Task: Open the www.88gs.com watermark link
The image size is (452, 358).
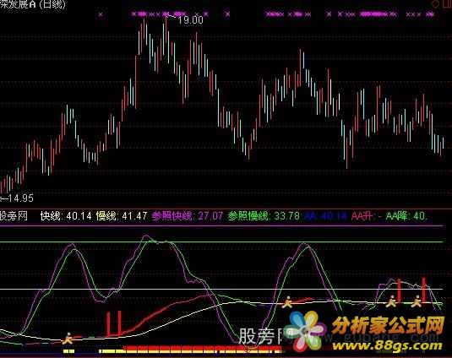Action: pos(388,345)
